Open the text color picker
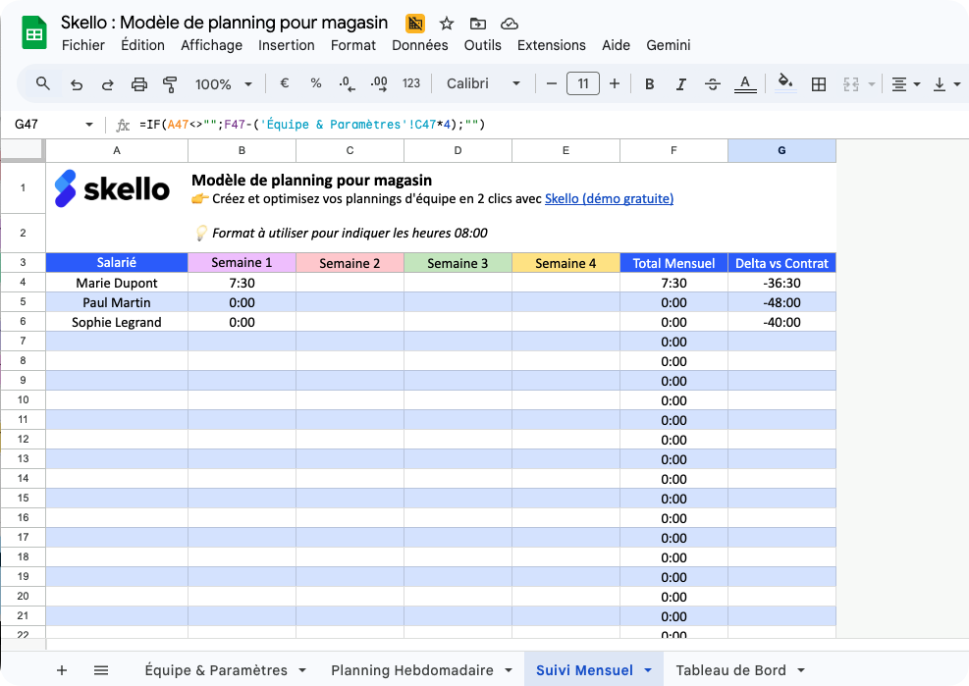Screen dimensions: 969x686 [x=745, y=84]
